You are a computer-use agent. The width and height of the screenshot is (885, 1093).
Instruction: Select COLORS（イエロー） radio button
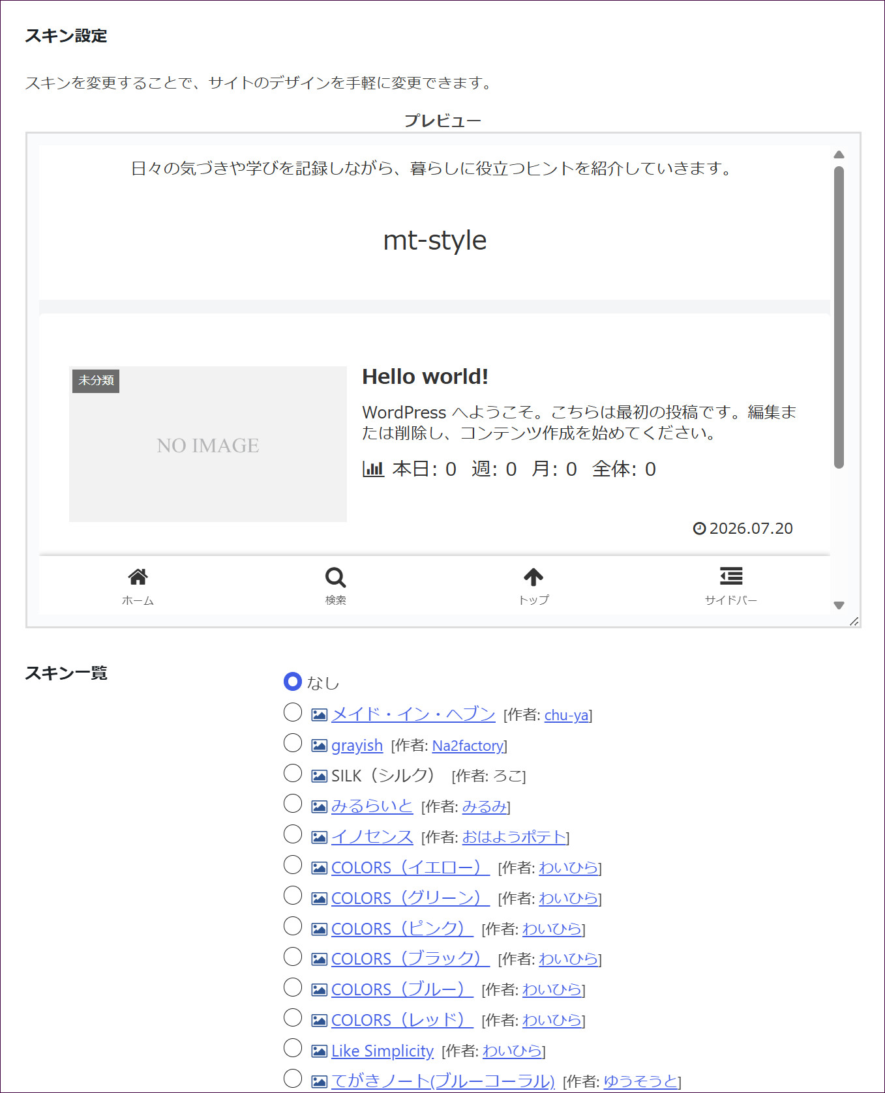(x=293, y=865)
